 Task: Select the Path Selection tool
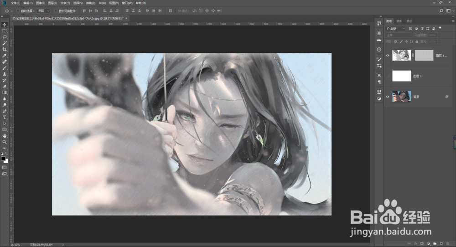coord(5,123)
